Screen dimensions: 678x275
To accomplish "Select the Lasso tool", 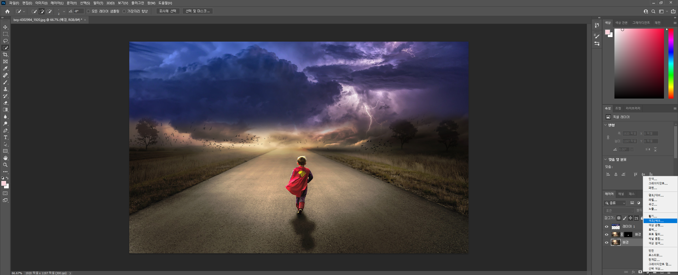I will [x=5, y=41].
